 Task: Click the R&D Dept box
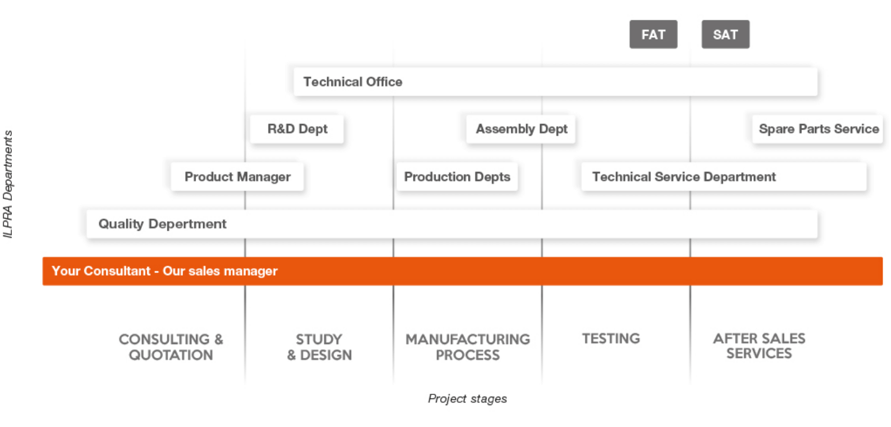point(297,129)
